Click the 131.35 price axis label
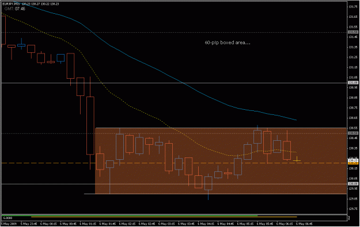The height and width of the screenshot is (227, 360). (x=353, y=47)
